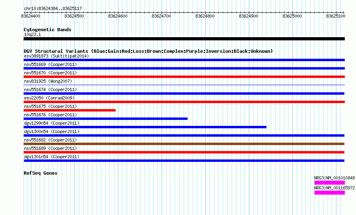Select the 10q23.1 band label
Viewport: 356px width, 215px height.
(x=32, y=34)
